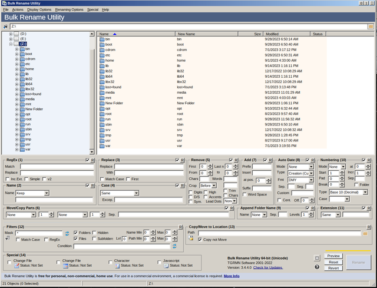Click the folder tree vertical scrollbar
The image size is (377, 288).
tap(92, 93)
